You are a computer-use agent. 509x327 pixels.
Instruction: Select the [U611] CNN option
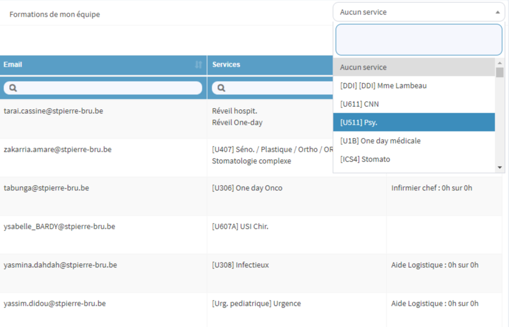tap(414, 104)
